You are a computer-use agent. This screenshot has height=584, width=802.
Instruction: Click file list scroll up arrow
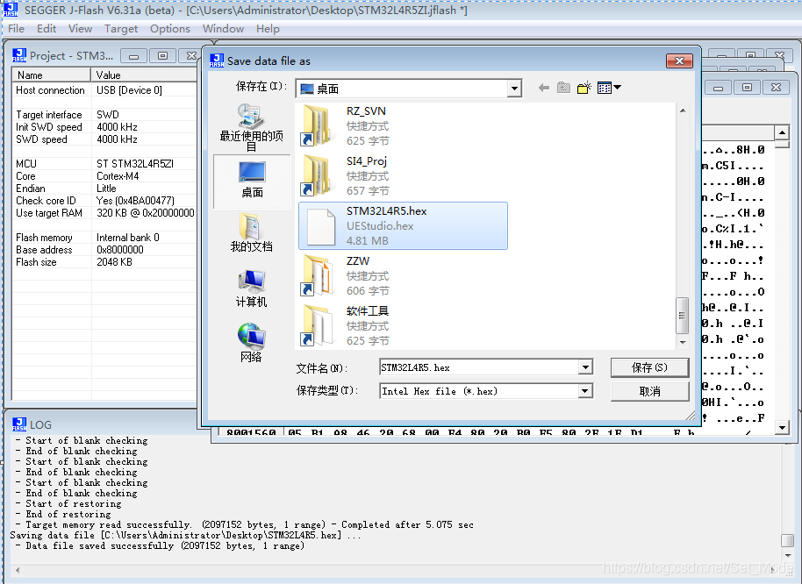(x=682, y=110)
